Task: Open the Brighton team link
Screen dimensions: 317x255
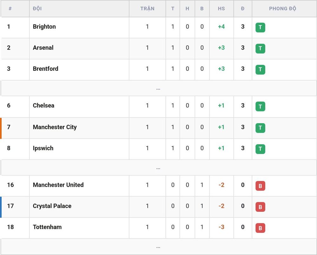Action: pyautogui.click(x=44, y=27)
